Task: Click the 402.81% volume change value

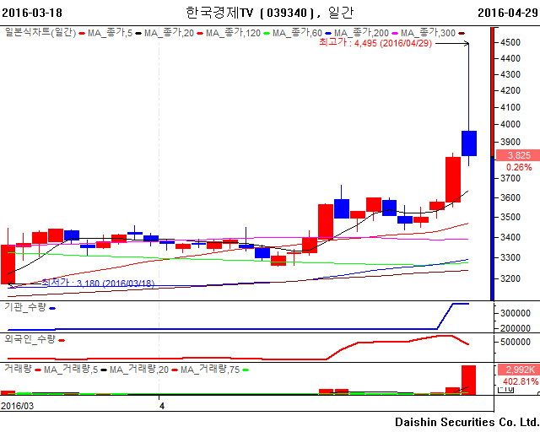Action: coord(521,381)
